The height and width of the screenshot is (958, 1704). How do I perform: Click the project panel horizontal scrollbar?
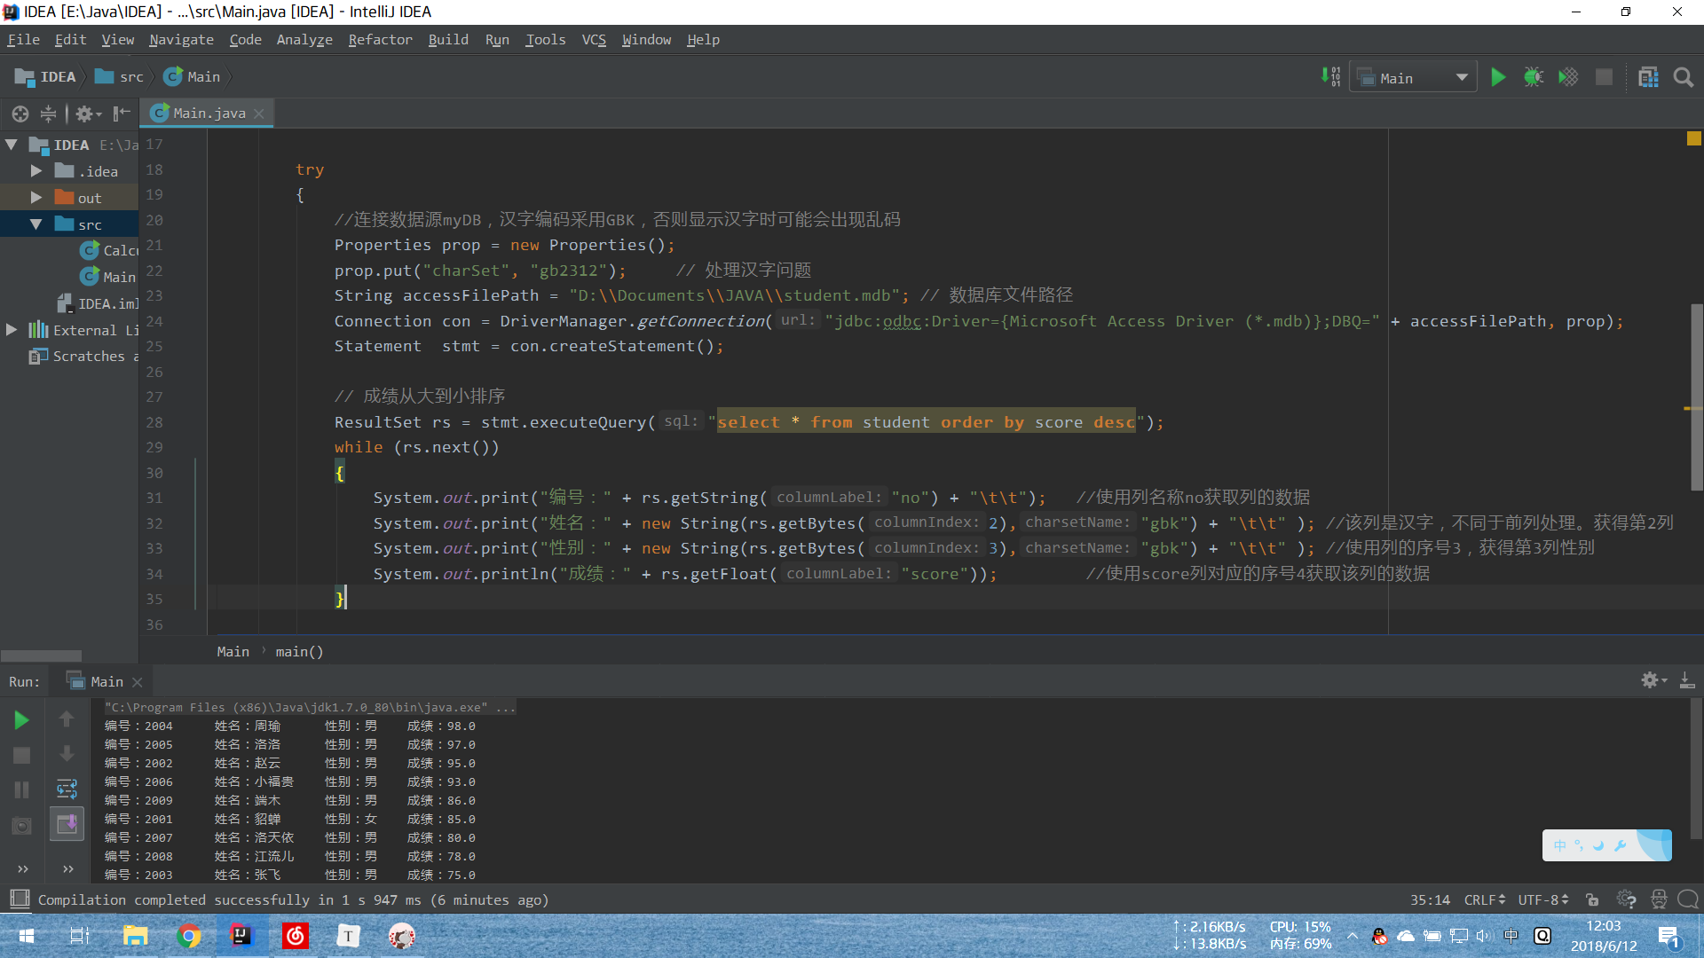point(42,656)
